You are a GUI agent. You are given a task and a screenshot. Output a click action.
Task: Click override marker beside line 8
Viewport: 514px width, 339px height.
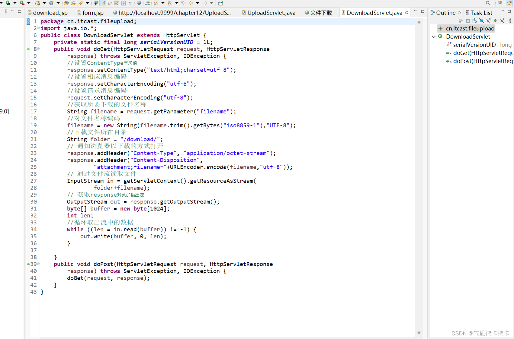click(x=28, y=49)
